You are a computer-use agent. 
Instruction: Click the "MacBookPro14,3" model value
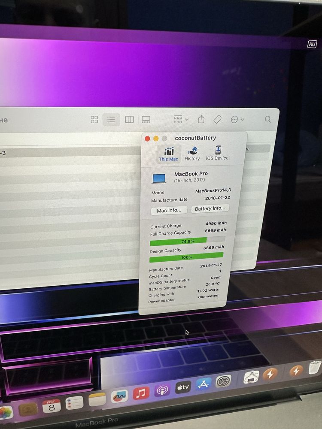pos(213,190)
